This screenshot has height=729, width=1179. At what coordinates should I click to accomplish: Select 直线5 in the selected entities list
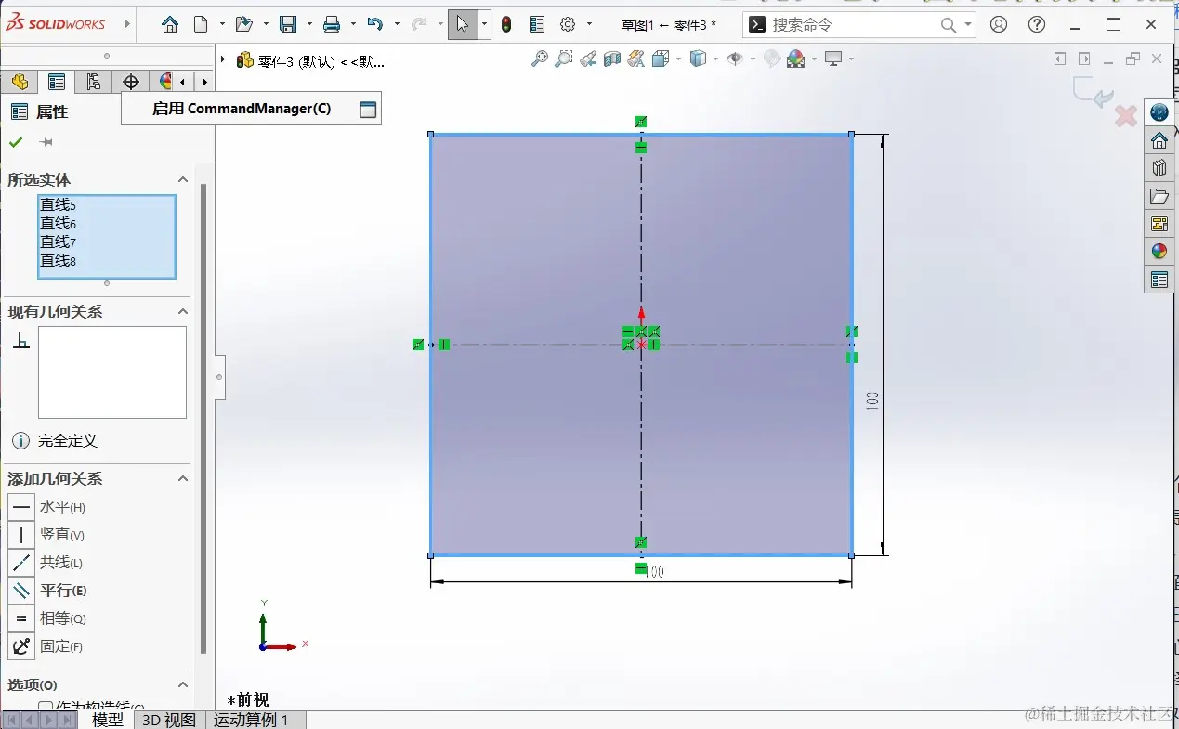click(58, 204)
